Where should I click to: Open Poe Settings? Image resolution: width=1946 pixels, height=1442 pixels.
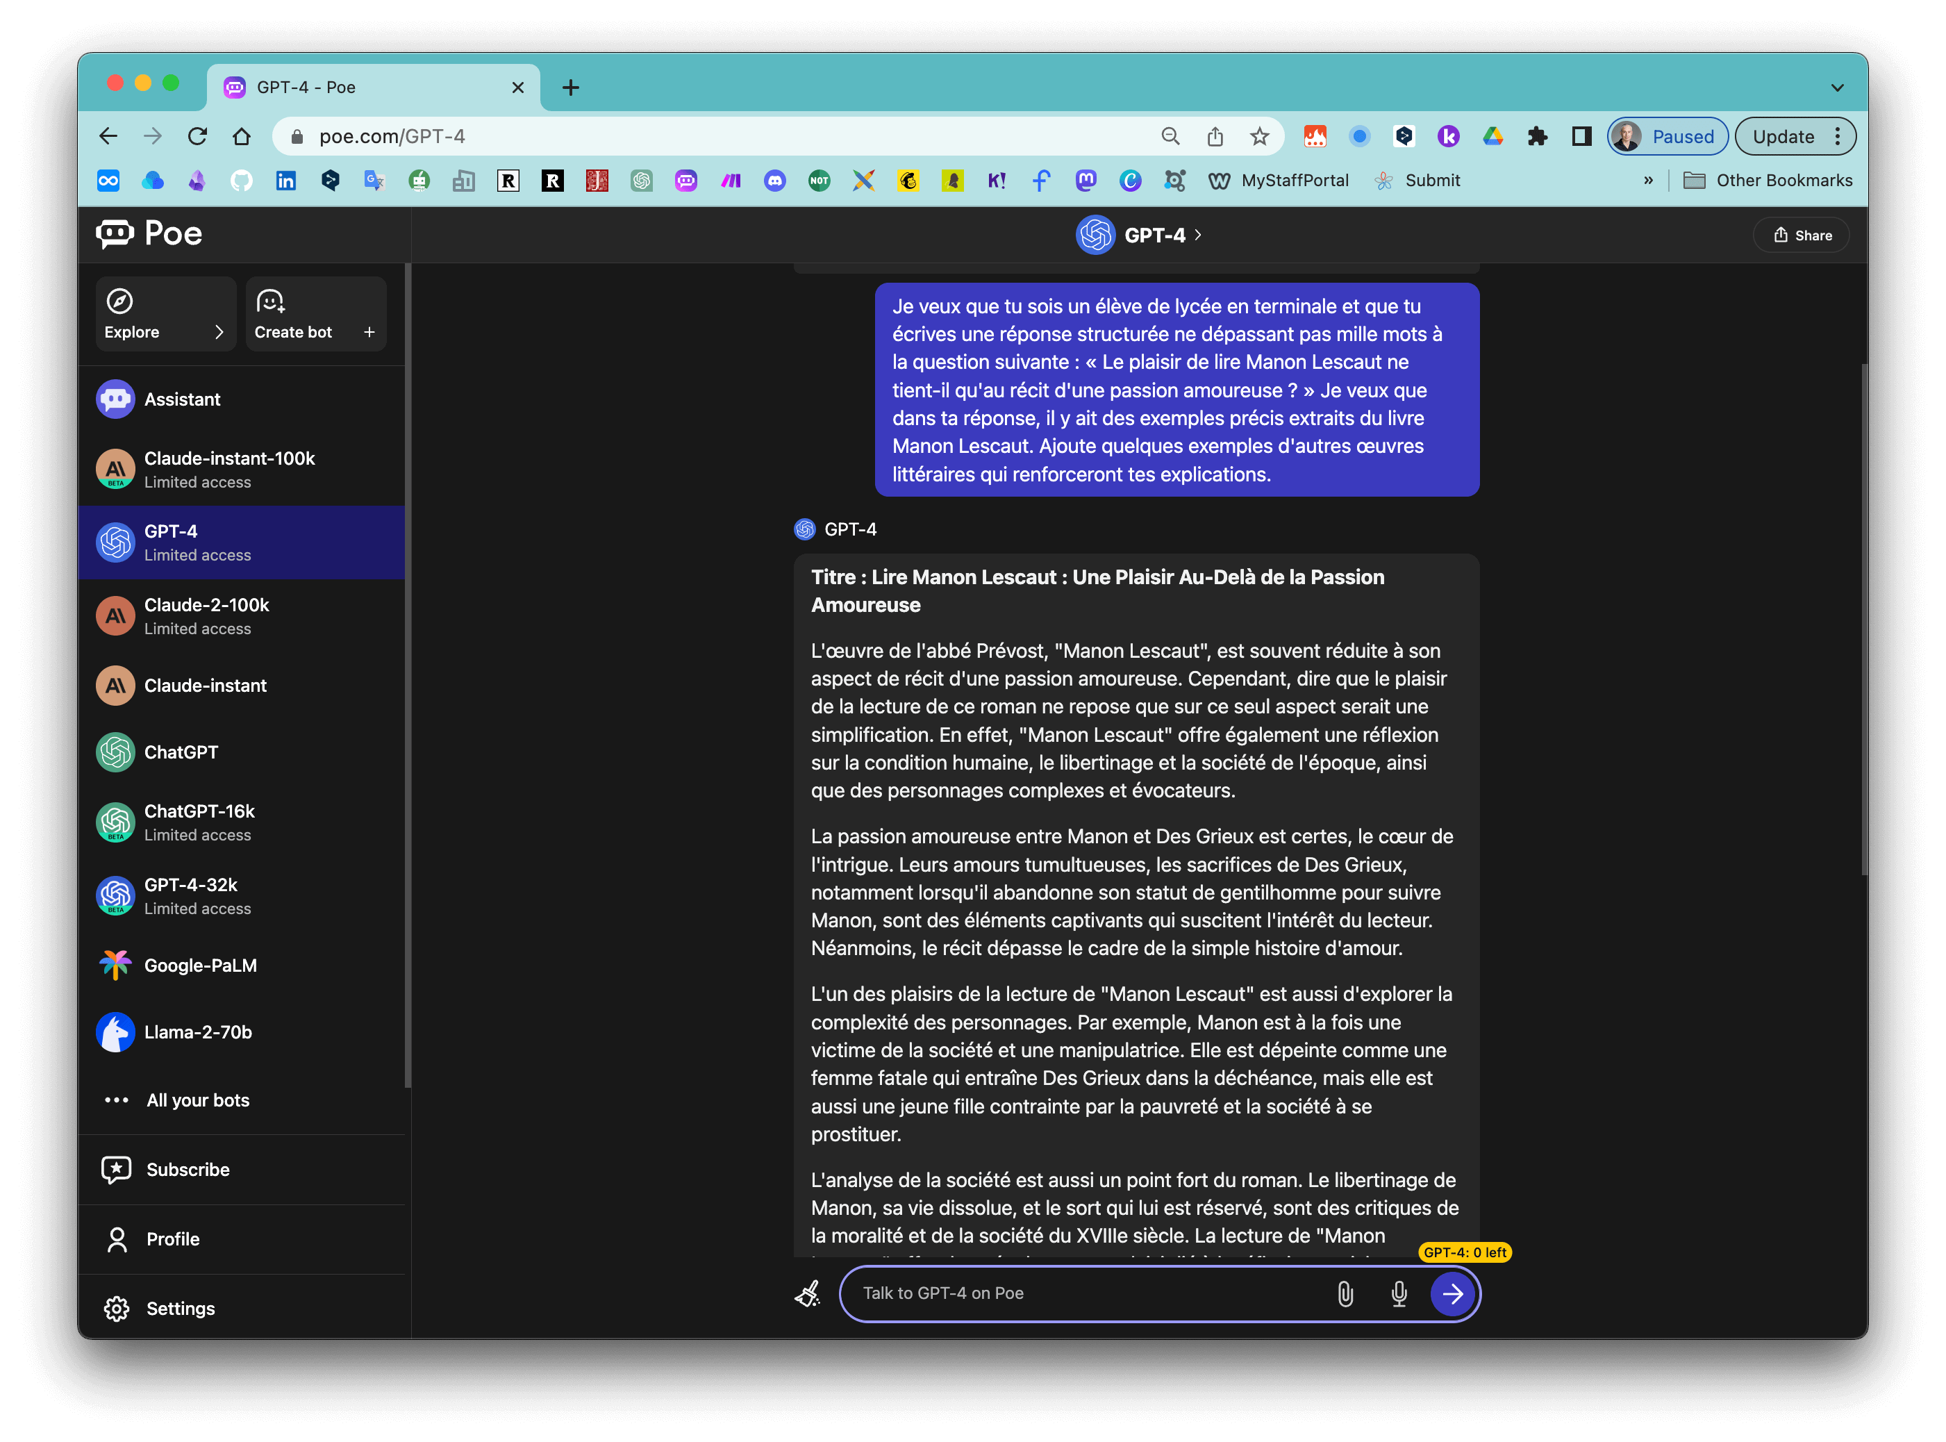(242, 1309)
